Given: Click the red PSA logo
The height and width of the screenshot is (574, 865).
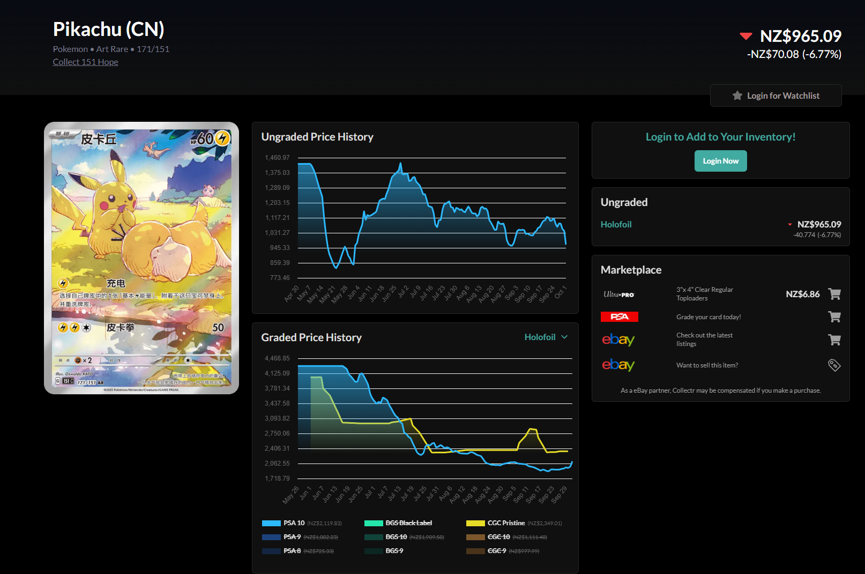Looking at the screenshot, I should click(620, 317).
